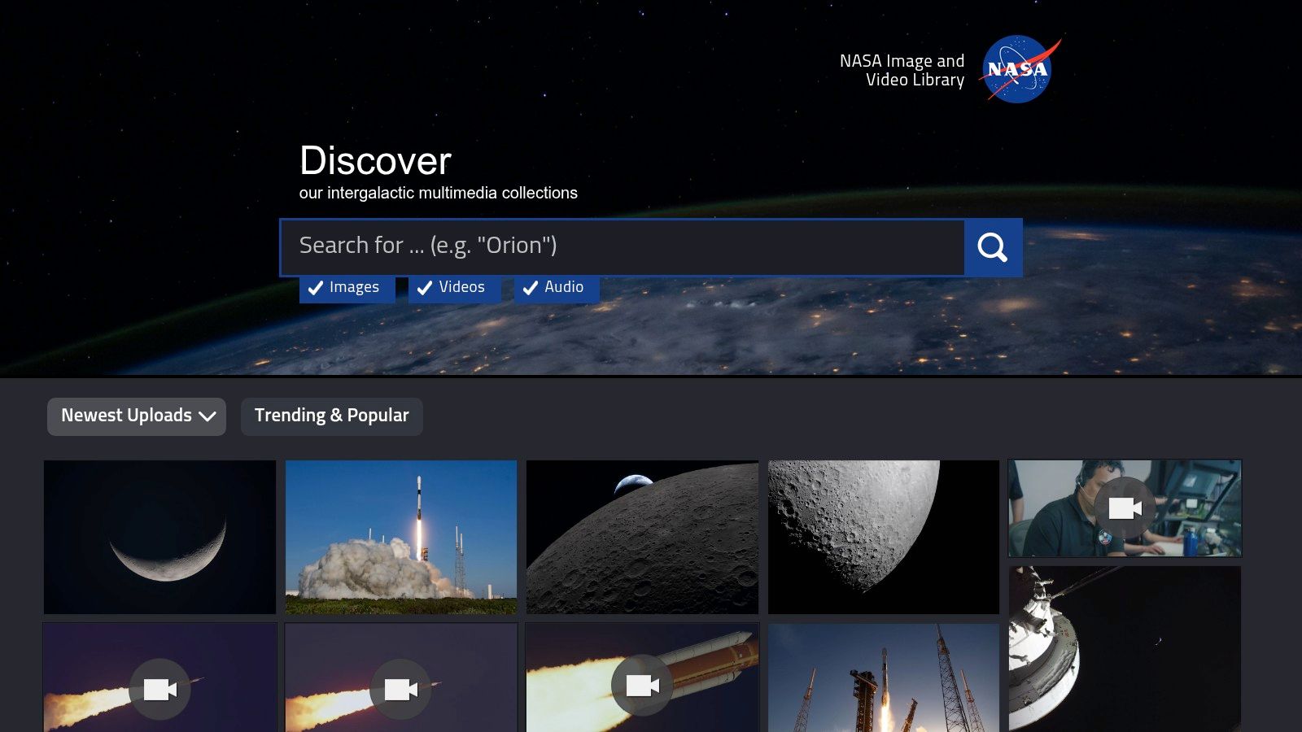Disable the Audio filter checkbox
Viewport: 1302px width, 732px height.
point(557,288)
